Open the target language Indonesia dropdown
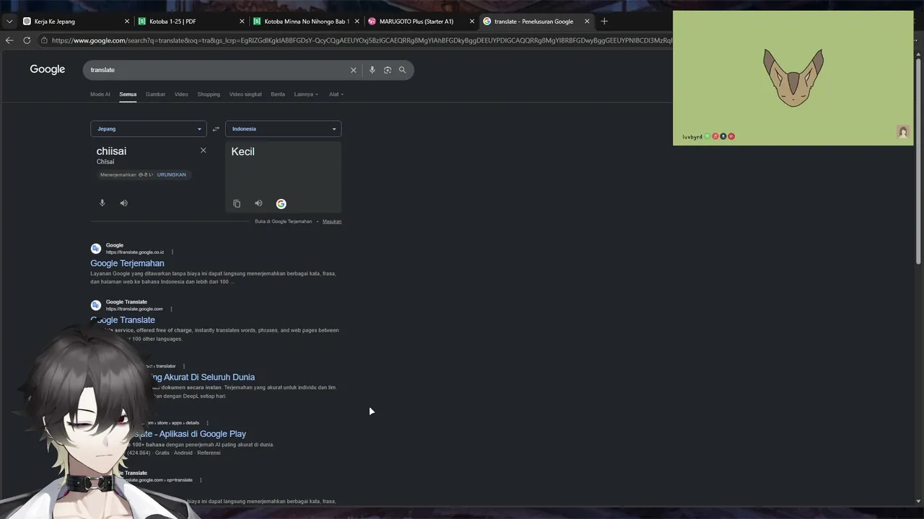The height and width of the screenshot is (519, 924). (x=283, y=129)
